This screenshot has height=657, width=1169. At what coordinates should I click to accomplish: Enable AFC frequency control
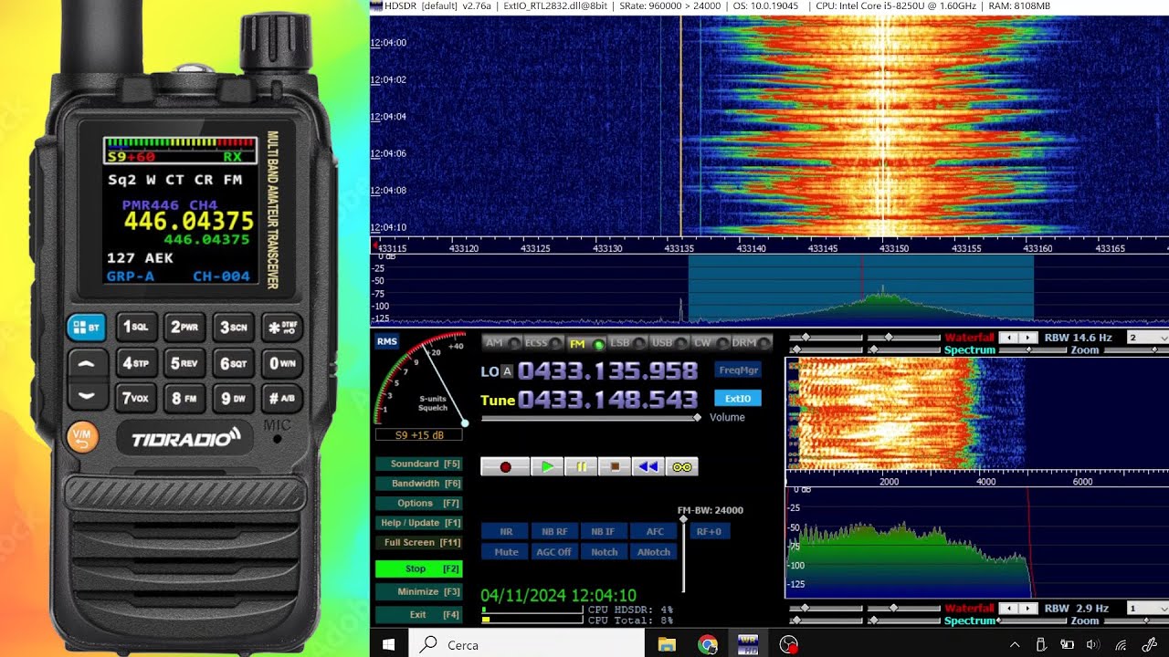click(x=654, y=531)
